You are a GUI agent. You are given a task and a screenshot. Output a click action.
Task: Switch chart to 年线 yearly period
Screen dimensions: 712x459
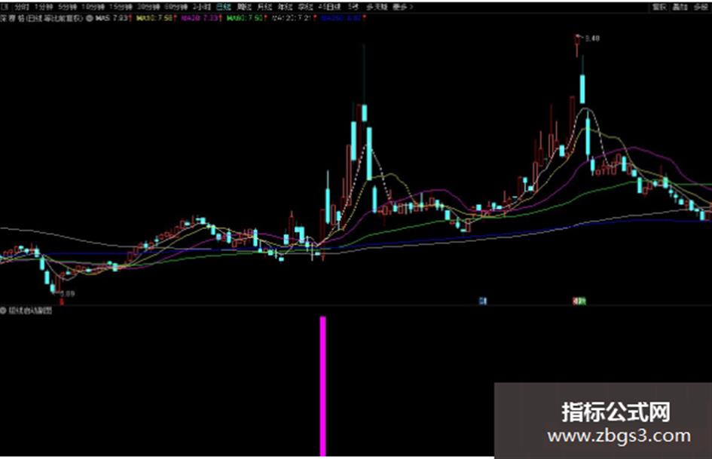pos(285,8)
